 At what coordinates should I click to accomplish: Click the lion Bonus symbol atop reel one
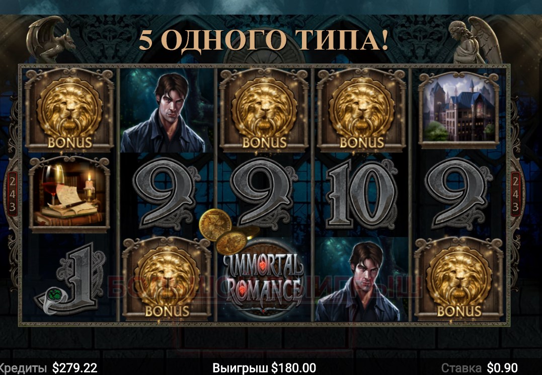tap(69, 110)
